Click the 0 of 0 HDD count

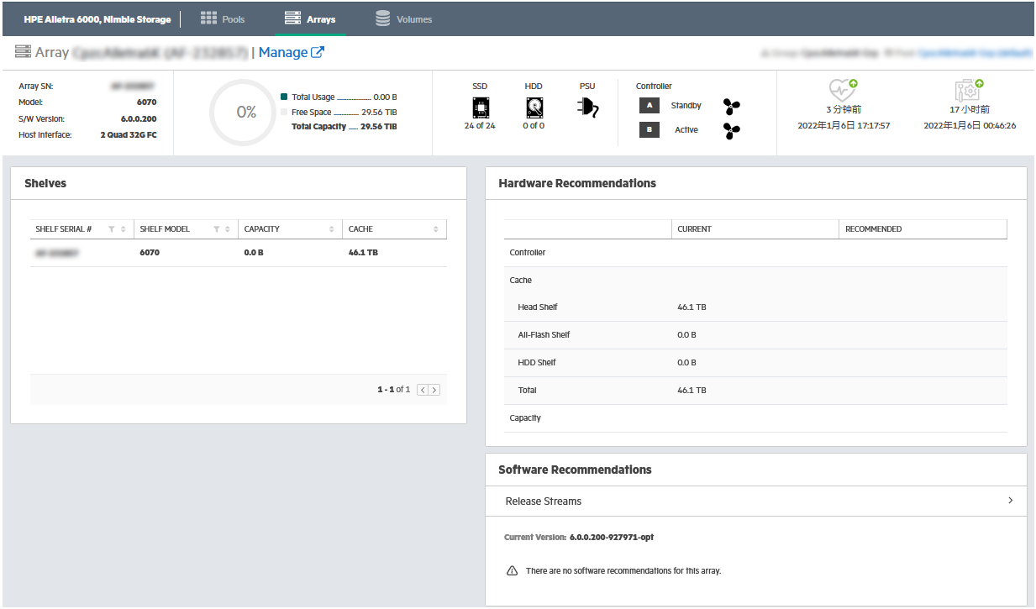(534, 126)
